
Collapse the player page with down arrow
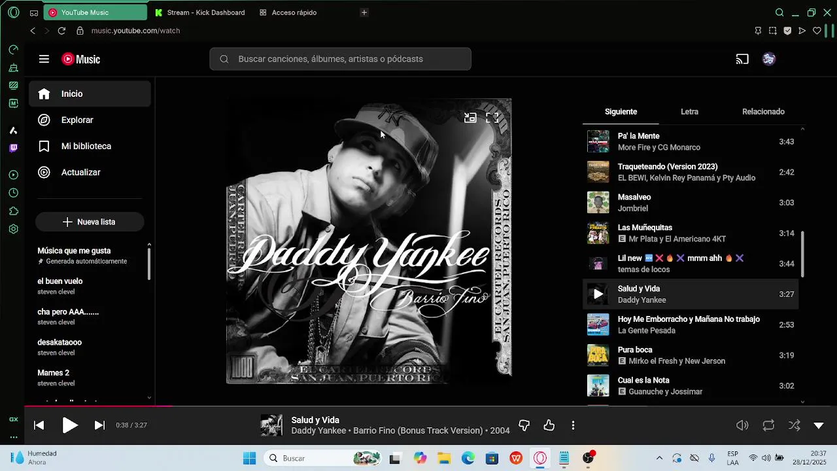coord(819,425)
